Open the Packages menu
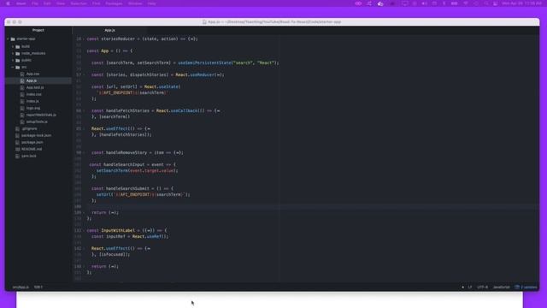The image size is (547, 308). (114, 3)
